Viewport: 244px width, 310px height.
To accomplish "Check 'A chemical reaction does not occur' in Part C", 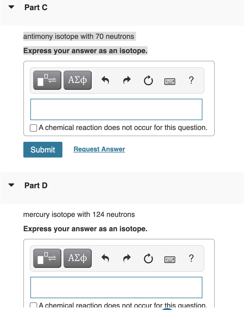I will click(x=33, y=128).
